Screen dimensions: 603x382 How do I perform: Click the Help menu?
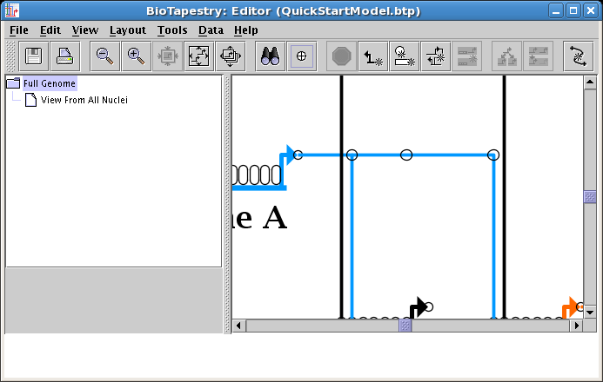246,30
